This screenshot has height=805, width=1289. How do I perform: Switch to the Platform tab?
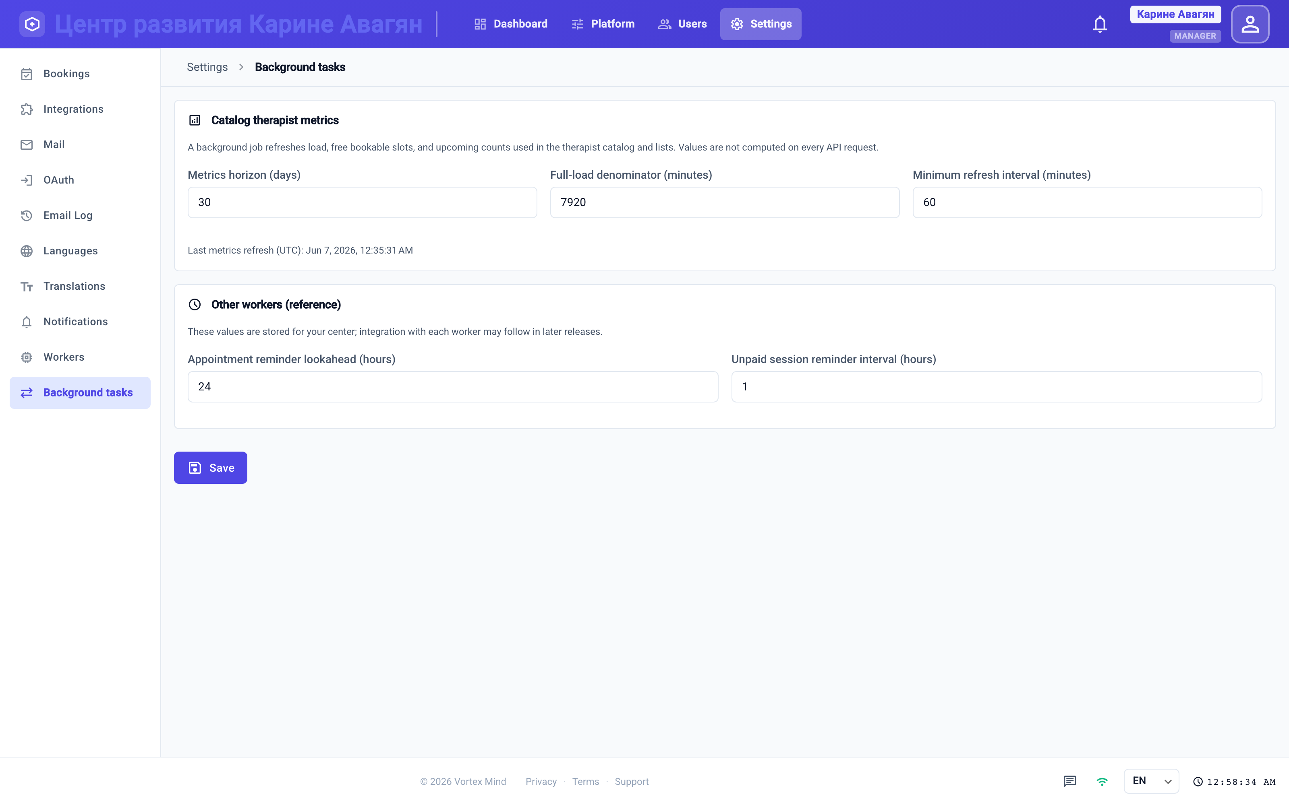(x=603, y=24)
